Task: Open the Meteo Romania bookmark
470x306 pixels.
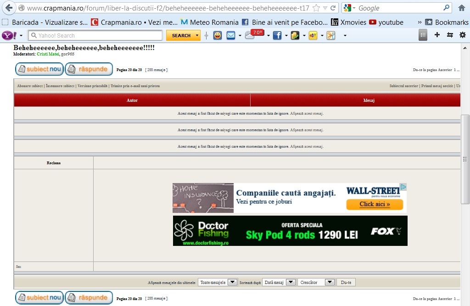Action: point(209,22)
